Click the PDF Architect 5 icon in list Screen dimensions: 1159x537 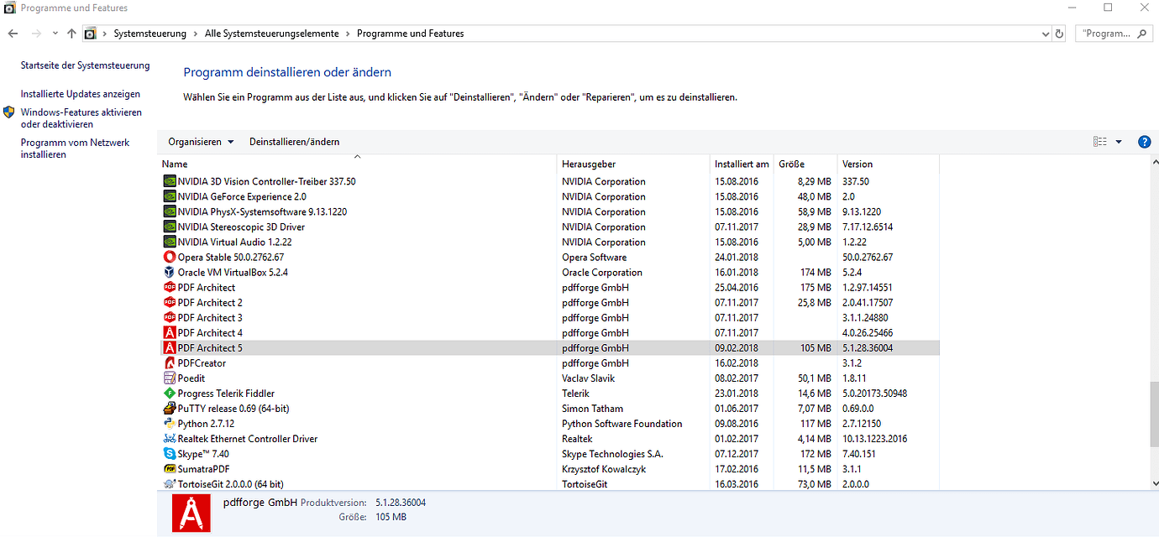170,347
